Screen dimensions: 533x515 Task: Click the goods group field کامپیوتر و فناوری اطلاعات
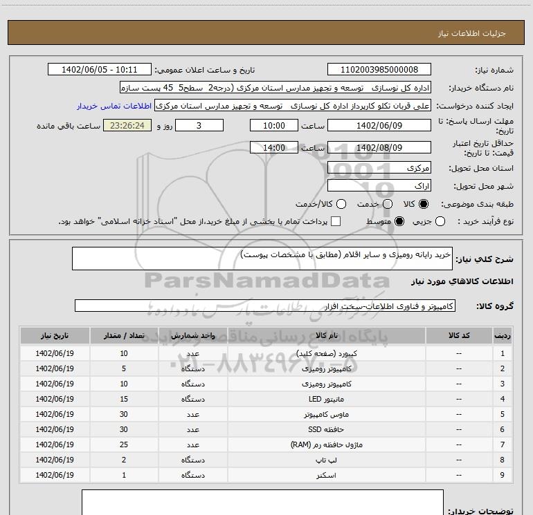[x=265, y=306]
